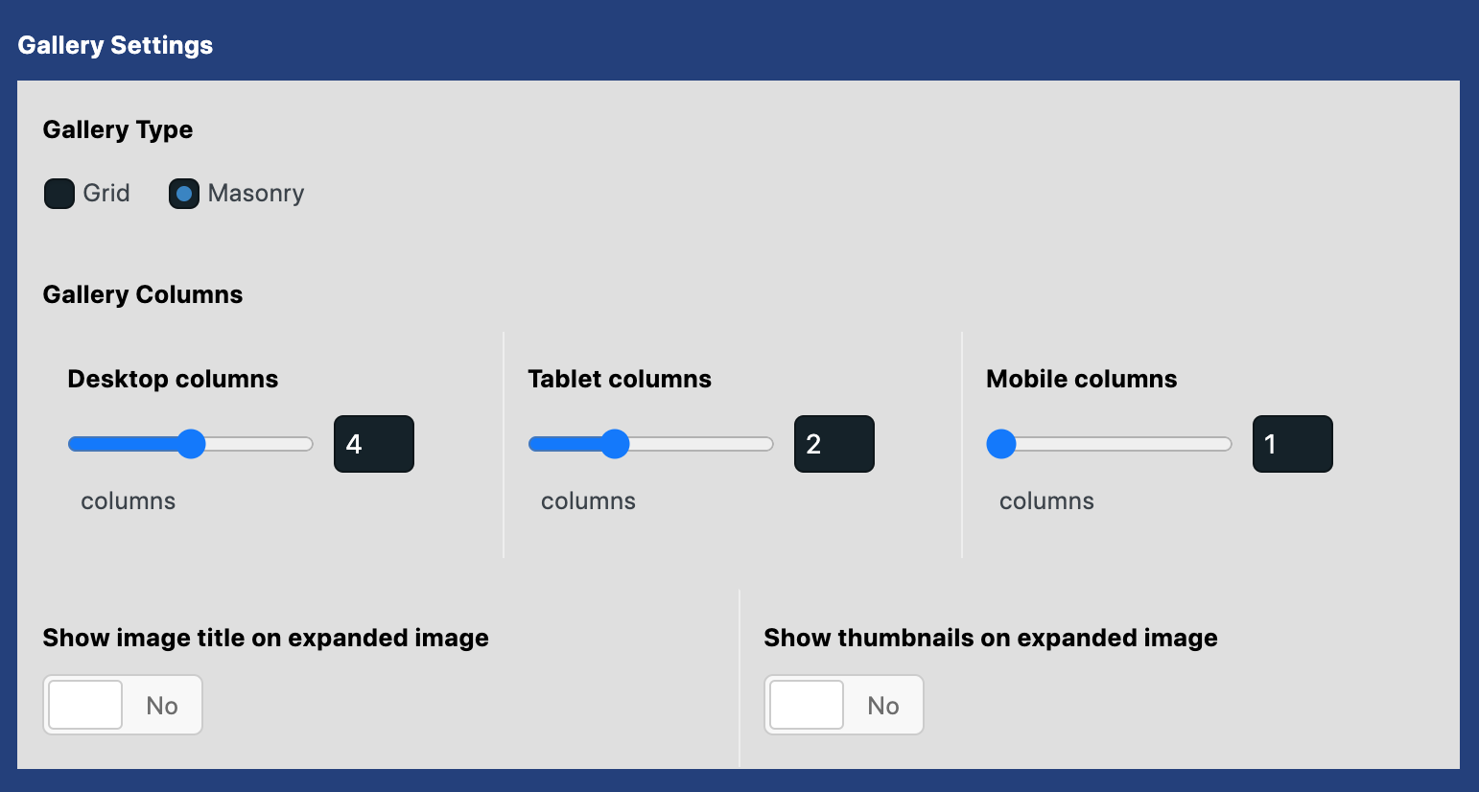Toggle Show image title on expanded image
Image resolution: width=1479 pixels, height=792 pixels.
click(123, 705)
